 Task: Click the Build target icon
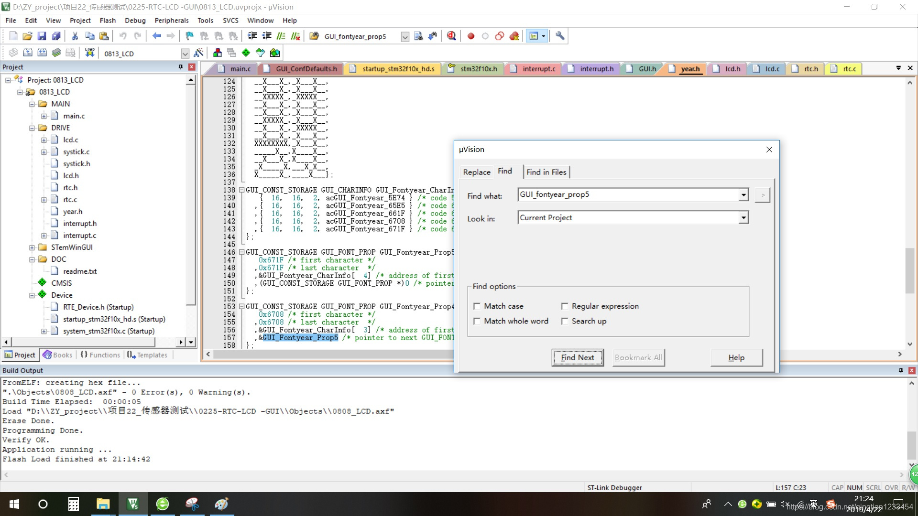[x=28, y=53]
